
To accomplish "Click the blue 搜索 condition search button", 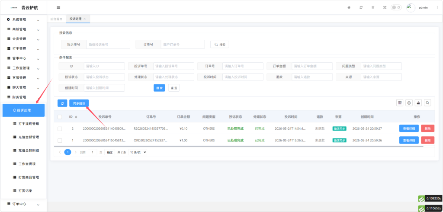I will (159, 88).
